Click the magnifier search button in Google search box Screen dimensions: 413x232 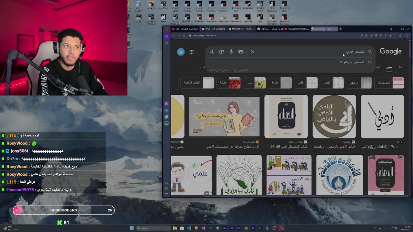pos(212,52)
